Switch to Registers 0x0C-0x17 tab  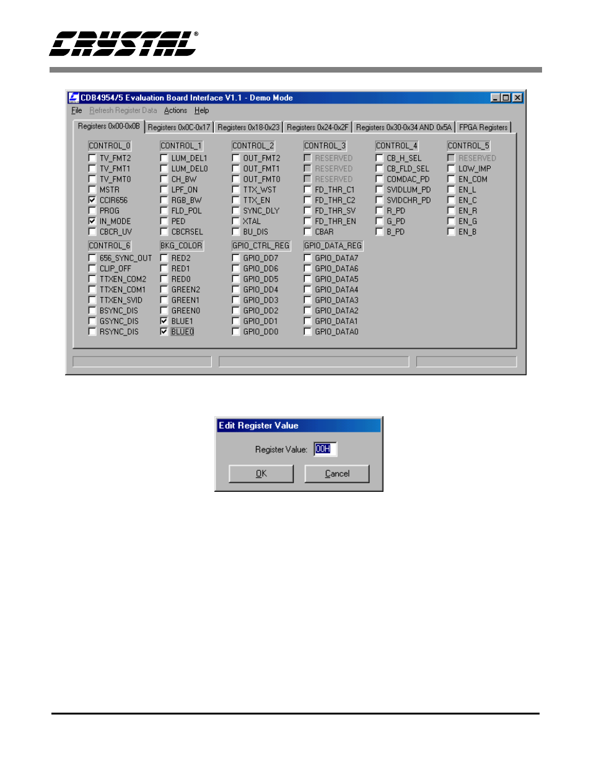[x=179, y=127]
